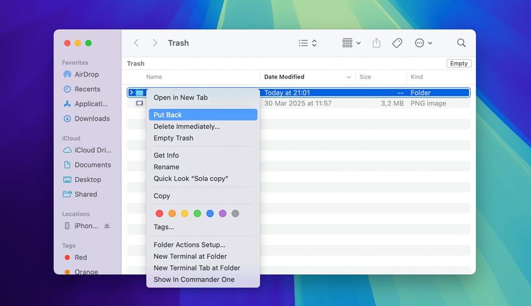The width and height of the screenshot is (531, 306).
Task: Click the Tags icon in the toolbar
Action: coord(397,42)
